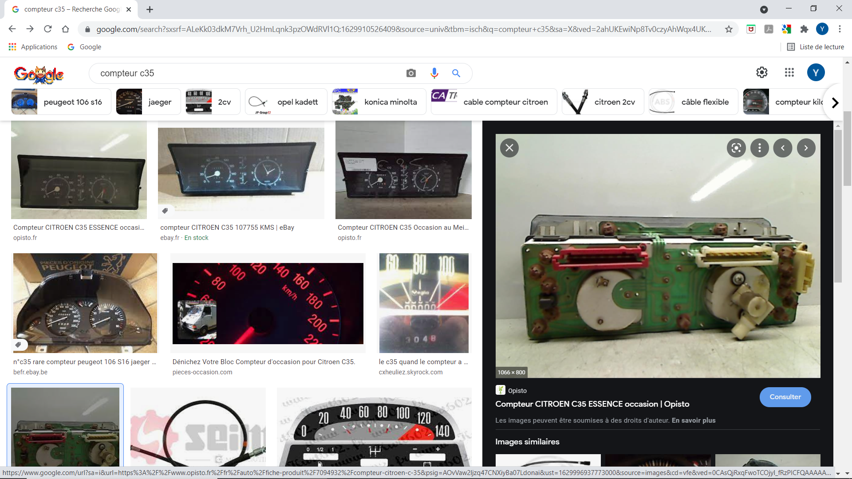
Task: Open the Google apps grid
Action: tap(789, 72)
